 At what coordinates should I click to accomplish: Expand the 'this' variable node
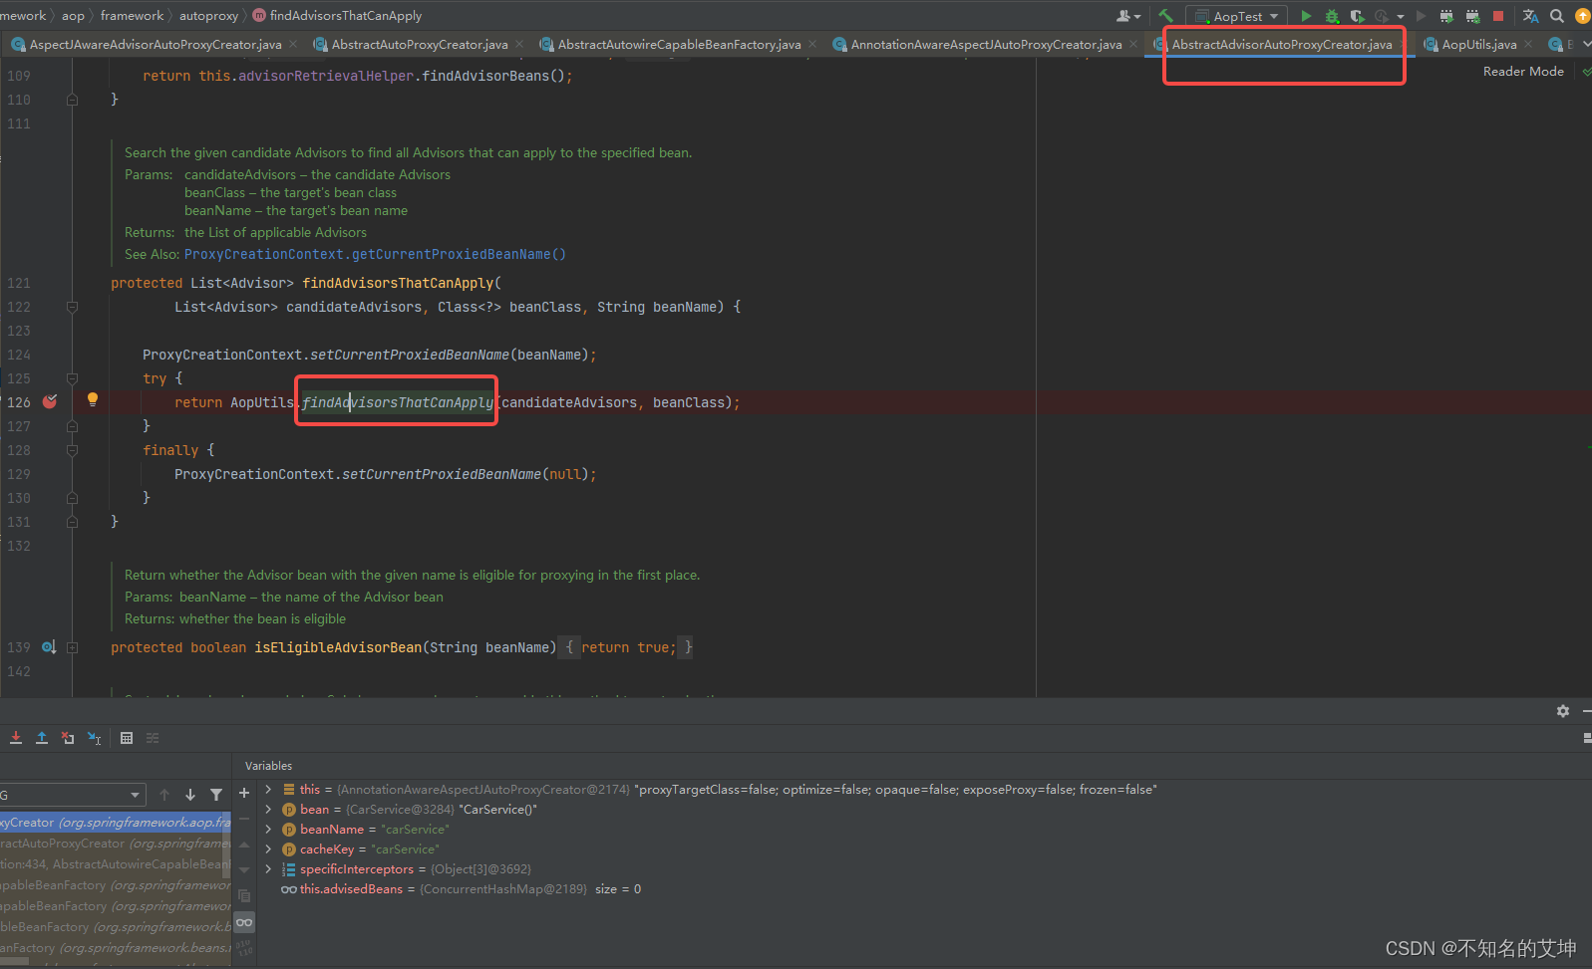point(268,790)
